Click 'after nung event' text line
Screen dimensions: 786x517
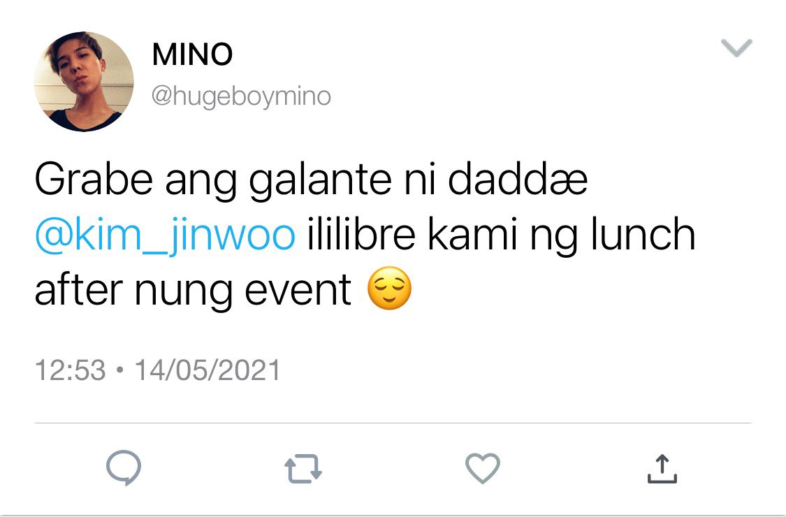193,290
